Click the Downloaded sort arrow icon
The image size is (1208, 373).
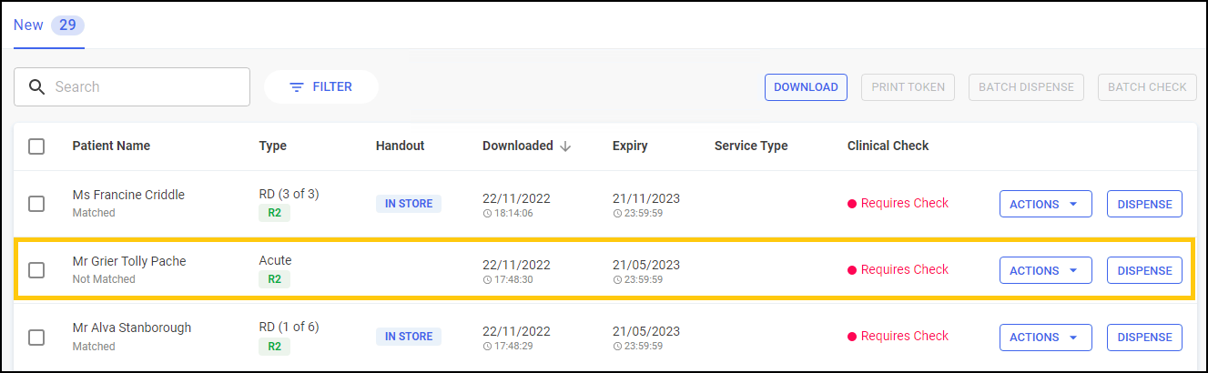click(565, 146)
